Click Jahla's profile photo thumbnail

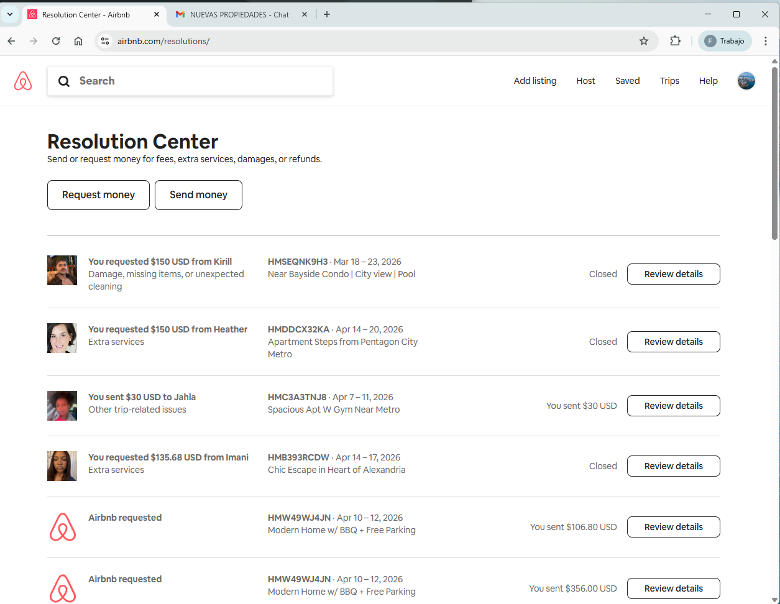tap(62, 406)
